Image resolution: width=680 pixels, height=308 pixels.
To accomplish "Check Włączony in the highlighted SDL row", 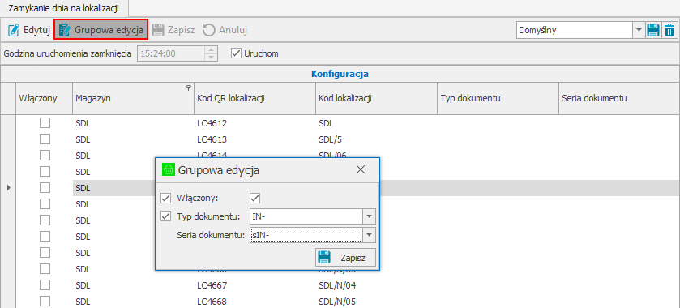I will (x=45, y=188).
